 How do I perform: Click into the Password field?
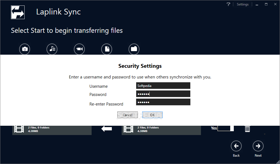tap(163, 94)
